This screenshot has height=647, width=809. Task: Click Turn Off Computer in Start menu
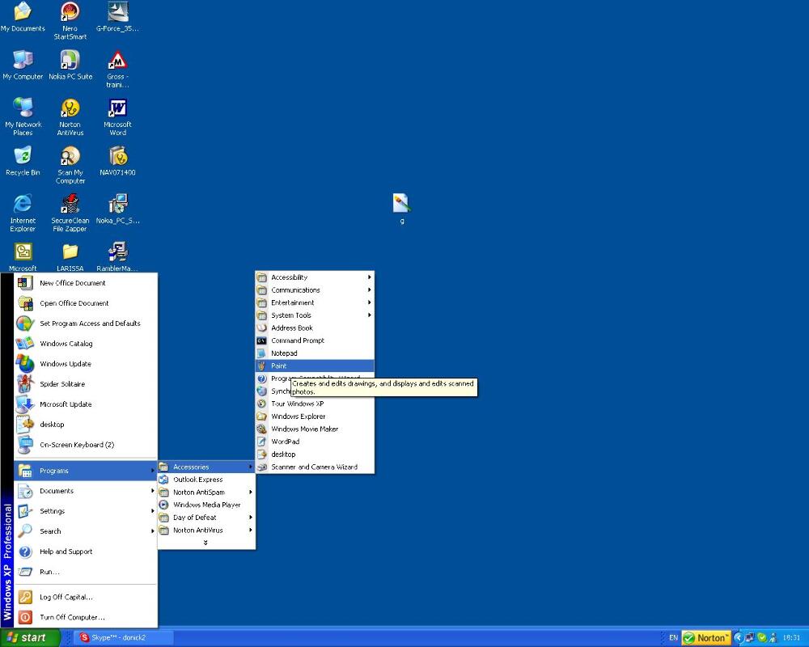(86, 617)
